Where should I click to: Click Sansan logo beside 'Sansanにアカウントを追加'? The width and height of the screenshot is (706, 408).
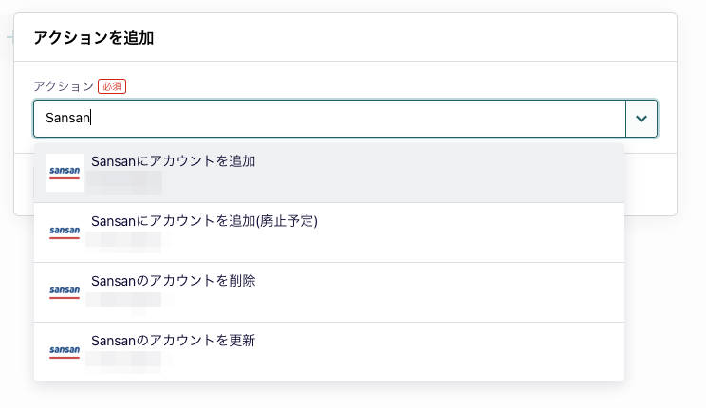[65, 173]
